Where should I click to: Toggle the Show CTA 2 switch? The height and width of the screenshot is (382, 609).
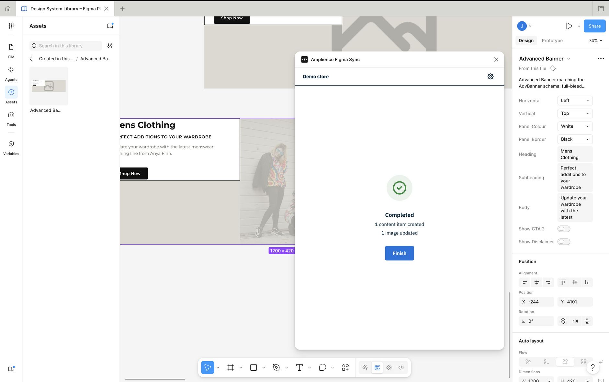coord(564,229)
